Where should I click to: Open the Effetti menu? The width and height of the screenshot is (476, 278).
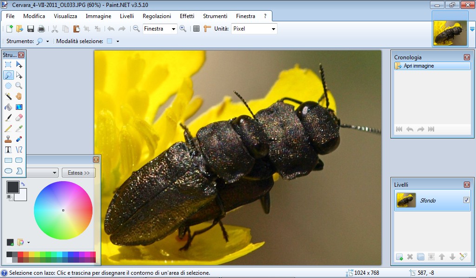(187, 16)
